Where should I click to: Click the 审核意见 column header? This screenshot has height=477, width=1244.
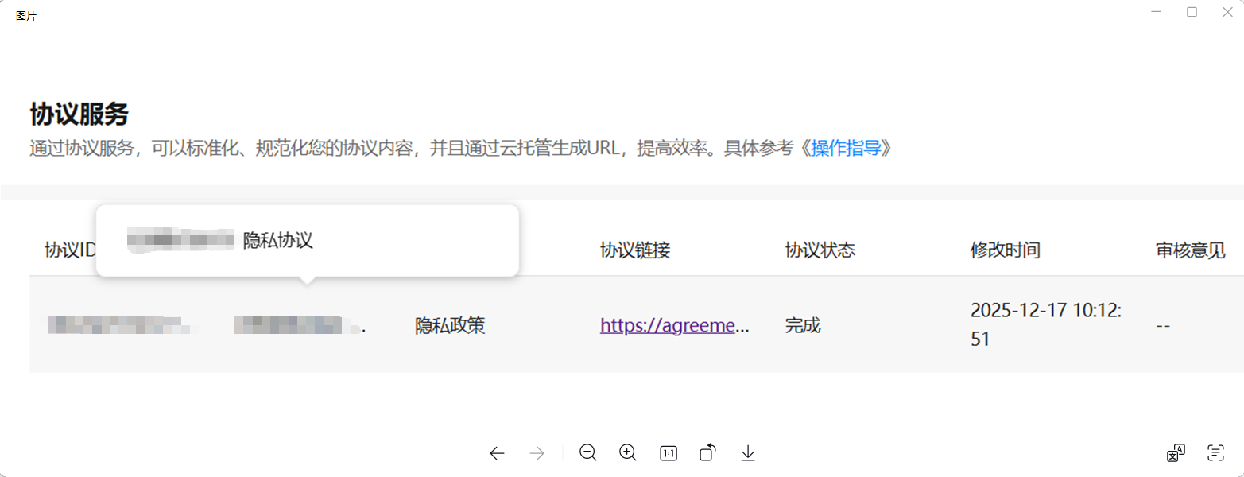(1189, 250)
